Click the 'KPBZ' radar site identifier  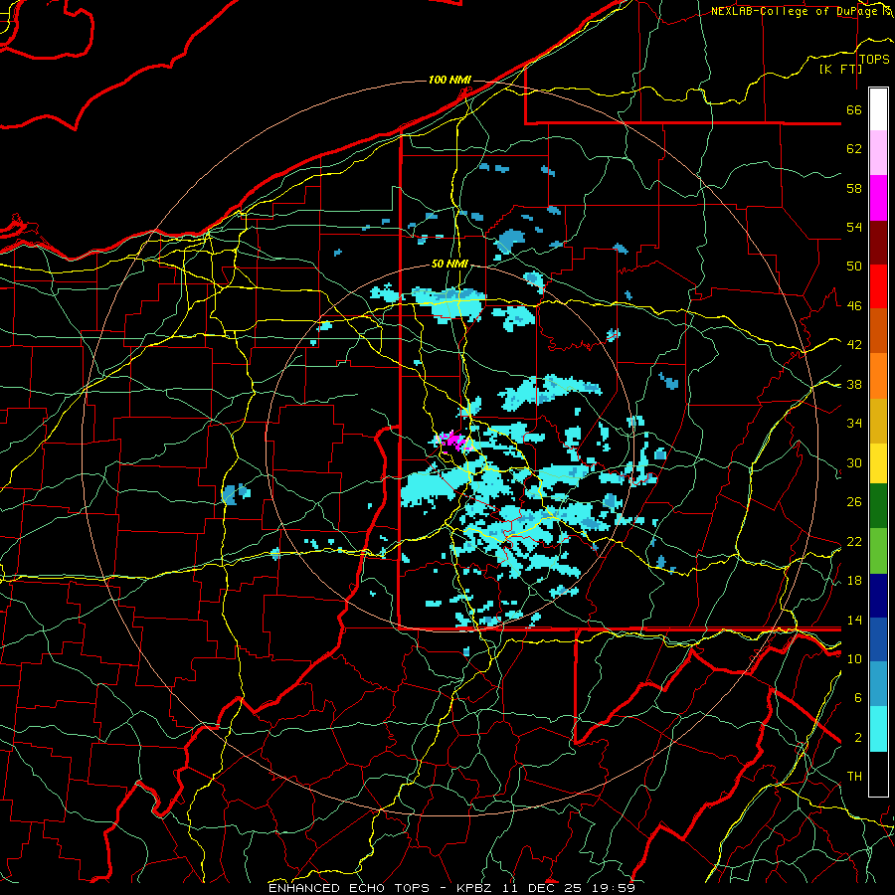coord(473,888)
